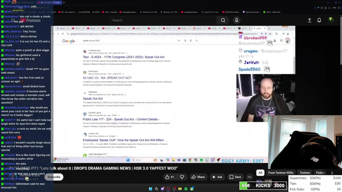
Task: Click the Flipflop4 chat username
Action: [x=9, y=184]
